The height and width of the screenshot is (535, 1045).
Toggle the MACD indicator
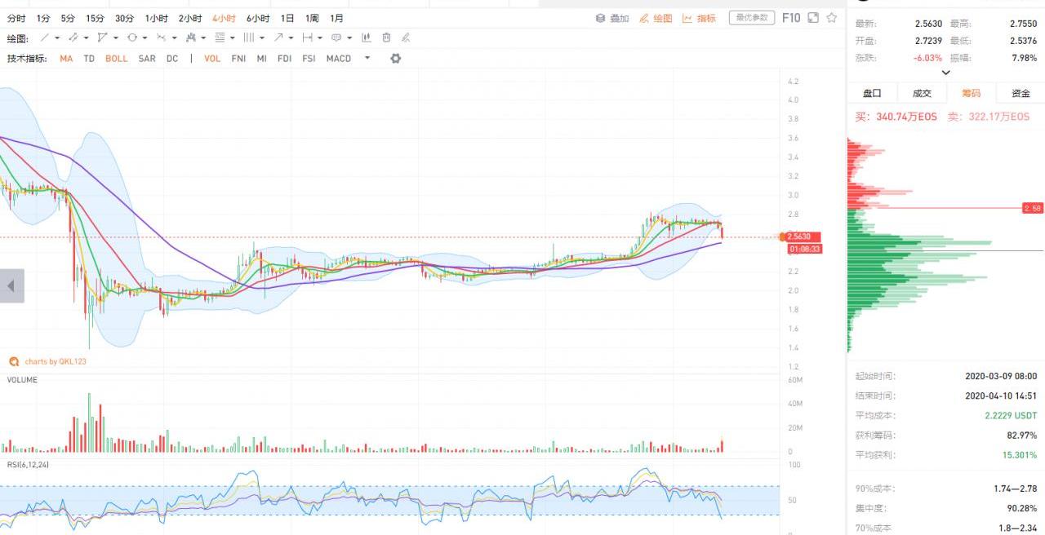click(x=338, y=59)
